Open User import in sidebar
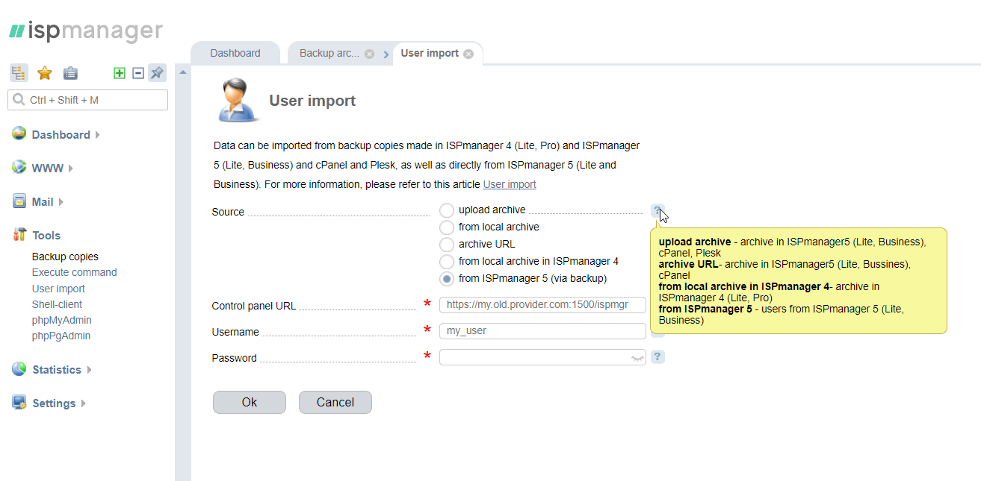Screen dimensions: 981x481 (x=58, y=289)
